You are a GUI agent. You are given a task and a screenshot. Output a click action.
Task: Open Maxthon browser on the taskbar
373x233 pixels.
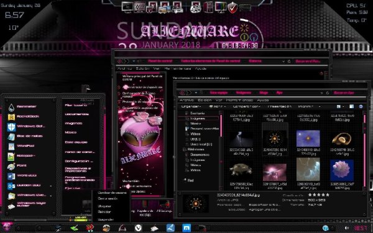click(186, 228)
